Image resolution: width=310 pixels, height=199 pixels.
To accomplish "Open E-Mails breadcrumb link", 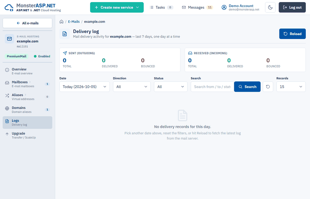I will 74,22.
